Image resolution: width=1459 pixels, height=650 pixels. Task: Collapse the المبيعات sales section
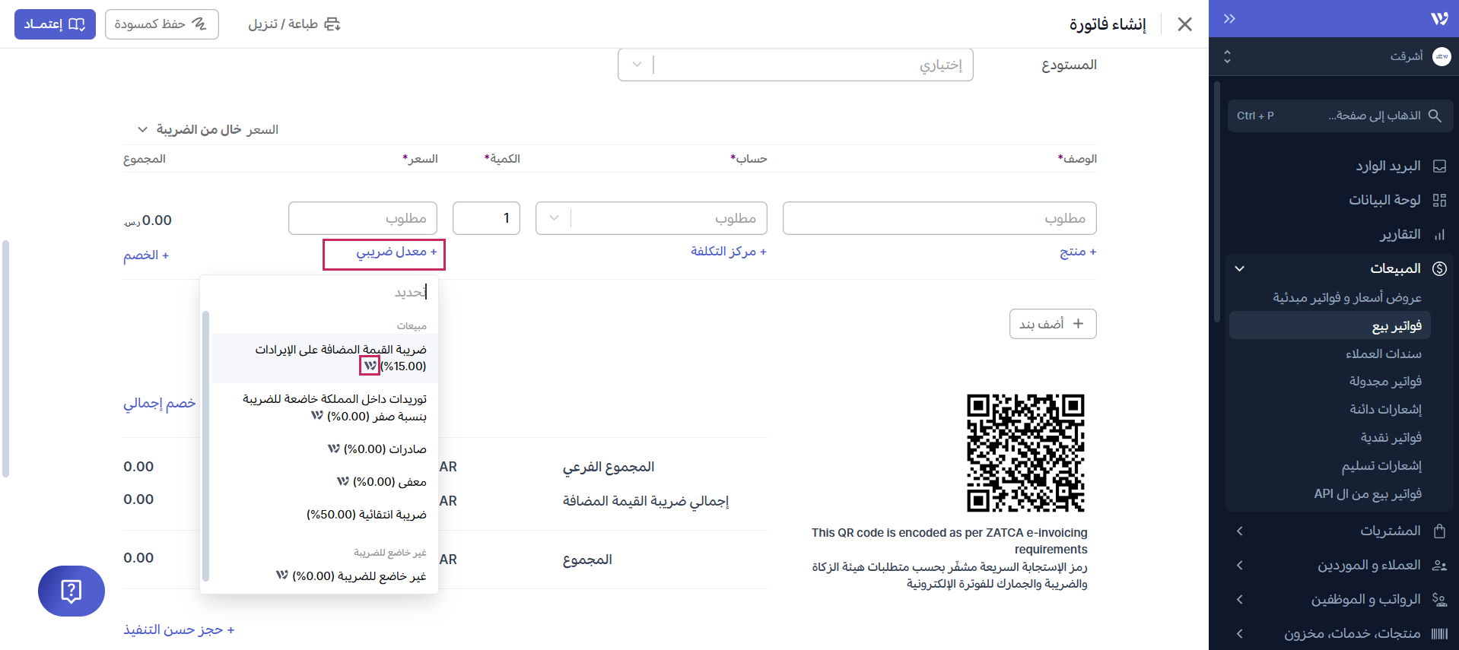1240,269
